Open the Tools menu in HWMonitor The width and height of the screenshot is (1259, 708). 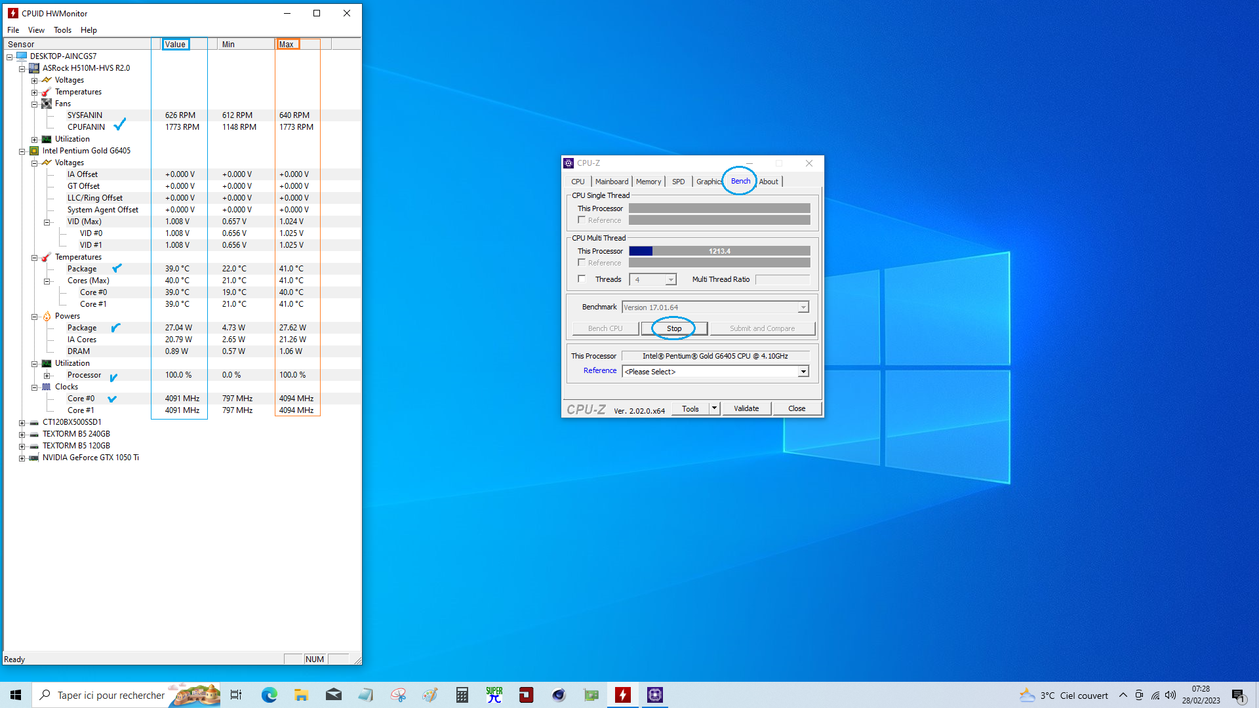(62, 30)
